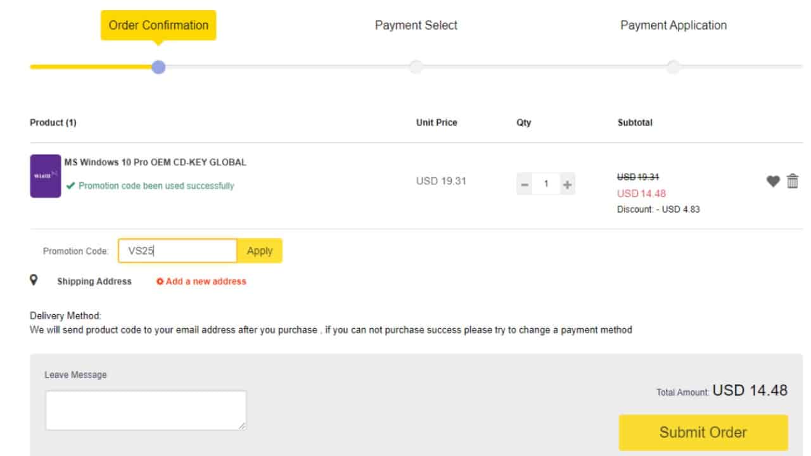
Task: Click inside the Leave Message text area
Action: click(x=146, y=410)
